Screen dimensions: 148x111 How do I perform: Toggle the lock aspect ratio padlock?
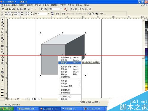33,14
